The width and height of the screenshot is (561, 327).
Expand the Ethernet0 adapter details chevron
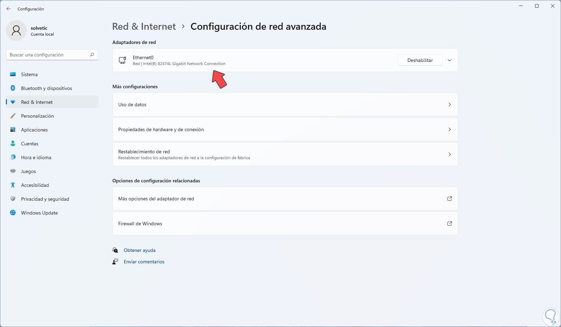pos(450,60)
